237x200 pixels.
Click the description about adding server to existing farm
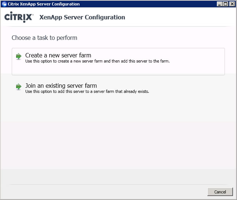tap(87, 91)
